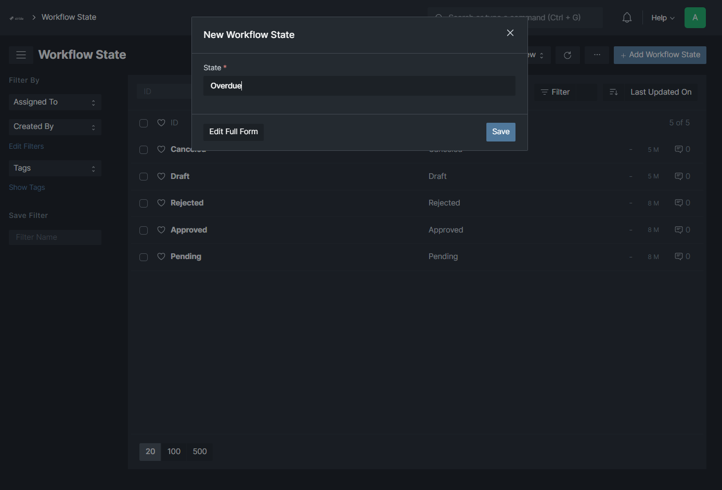Check the Draft row checkbox
The image size is (722, 490).
tap(144, 177)
